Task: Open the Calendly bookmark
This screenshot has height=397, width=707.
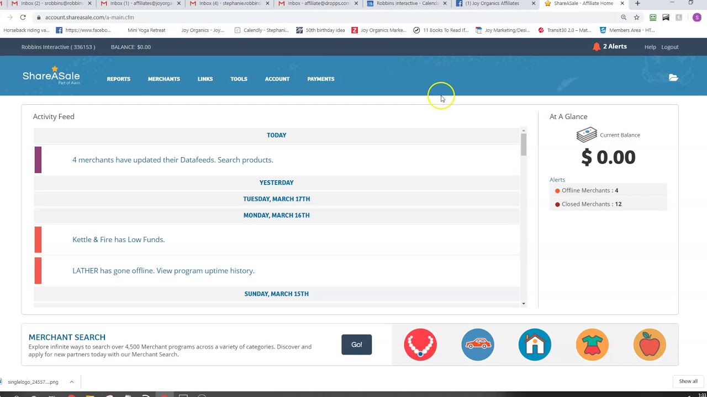Action: (261, 30)
